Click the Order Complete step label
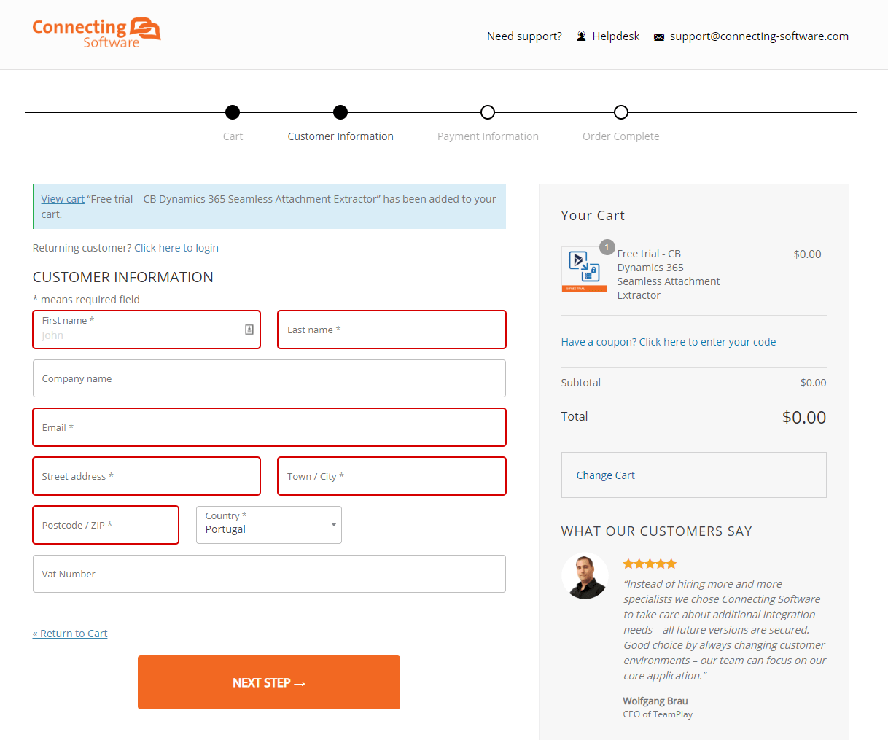888x740 pixels. pos(621,136)
